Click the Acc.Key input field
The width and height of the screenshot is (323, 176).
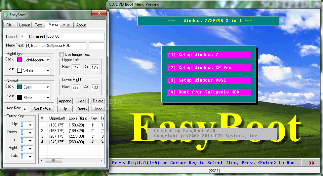pyautogui.click(x=25, y=109)
